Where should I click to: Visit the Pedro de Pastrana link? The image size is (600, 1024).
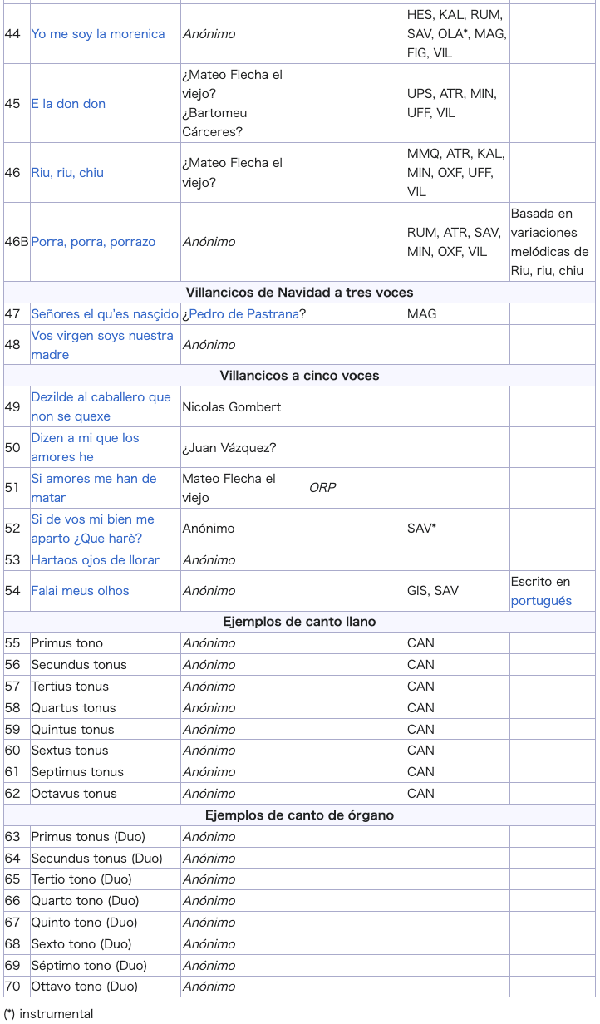click(243, 314)
